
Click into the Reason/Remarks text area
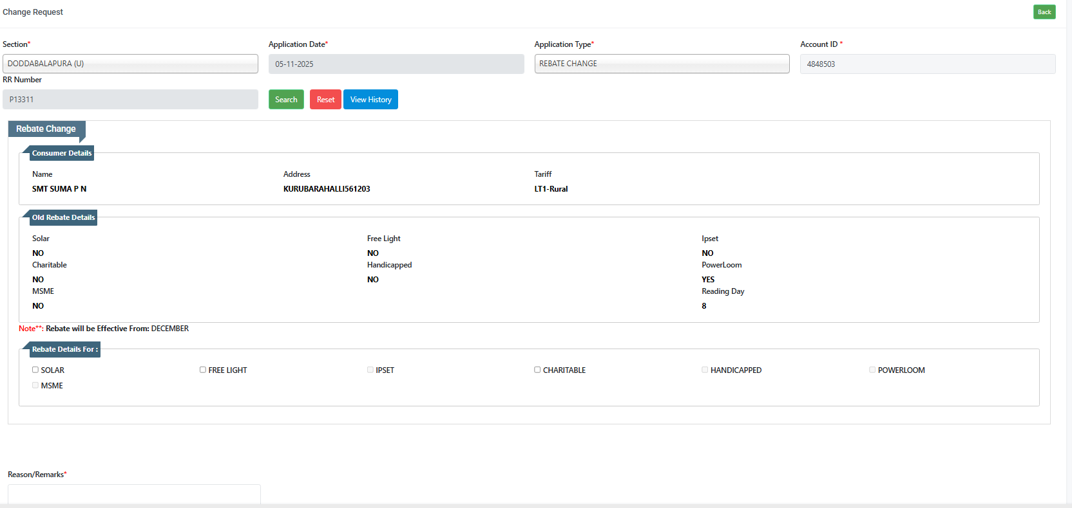pos(134,494)
